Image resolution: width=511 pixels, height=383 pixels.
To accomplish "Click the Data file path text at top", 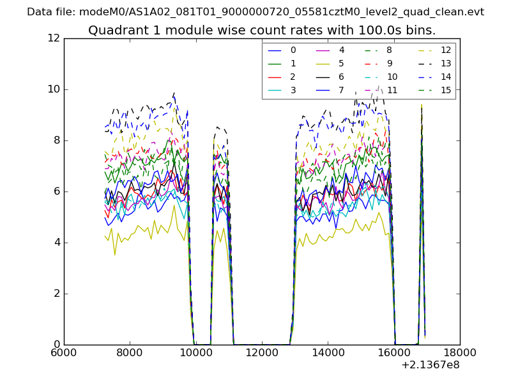I will coord(256,12).
